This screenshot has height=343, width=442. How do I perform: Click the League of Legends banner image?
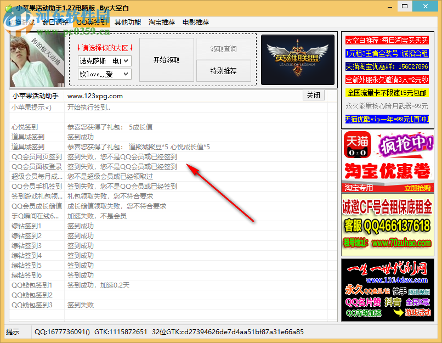298,60
